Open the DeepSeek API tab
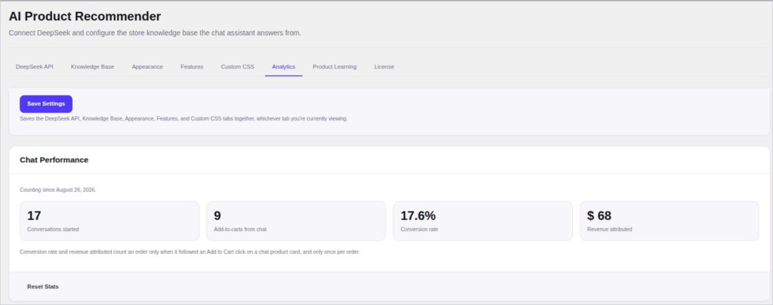Viewport: 773px width, 305px height. pyautogui.click(x=35, y=67)
